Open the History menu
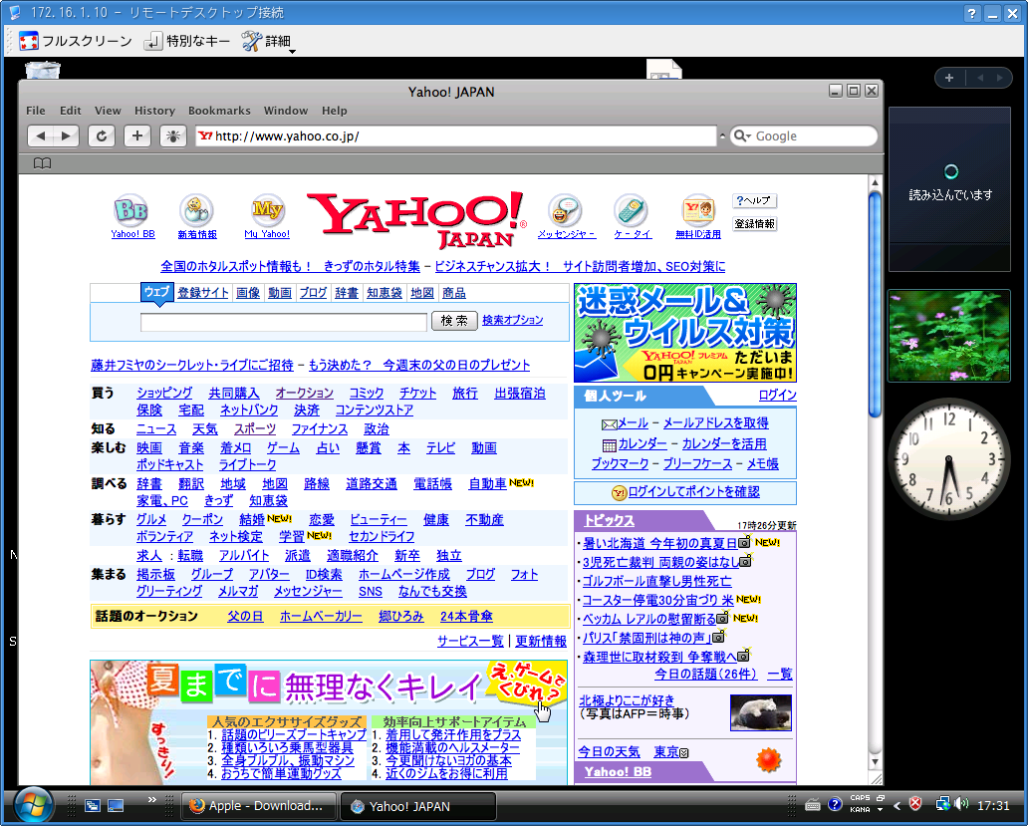The width and height of the screenshot is (1028, 826). 154,111
